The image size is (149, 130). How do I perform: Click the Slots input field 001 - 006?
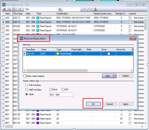61,95
